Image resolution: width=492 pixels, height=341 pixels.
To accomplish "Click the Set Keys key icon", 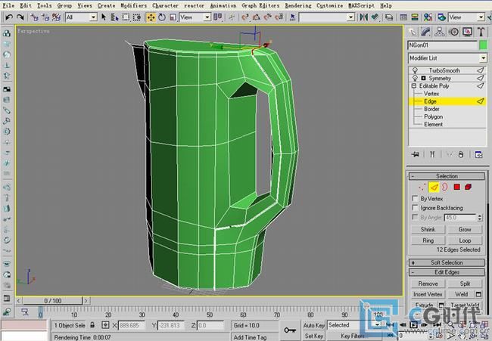I will pos(290,330).
